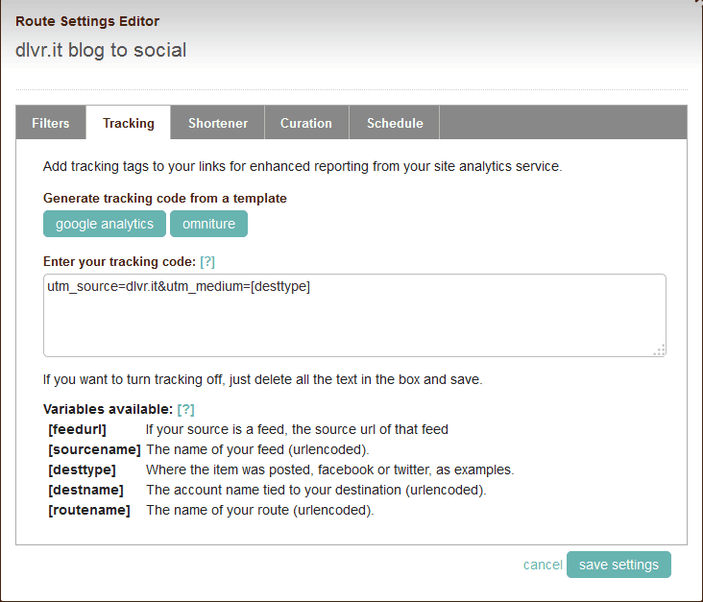Click the 'turn tracking off' instruction text
This screenshot has width=703, height=602.
click(263, 379)
